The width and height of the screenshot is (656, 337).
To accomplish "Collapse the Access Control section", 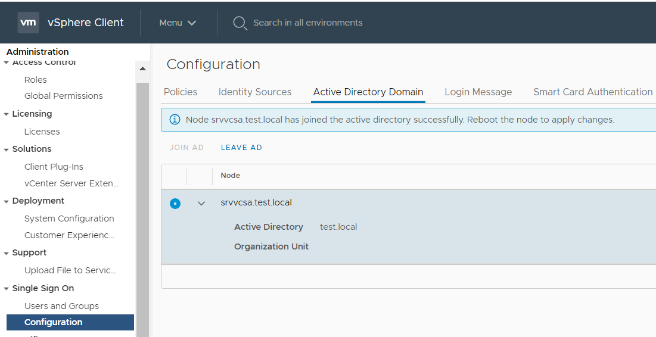I will 7,63.
